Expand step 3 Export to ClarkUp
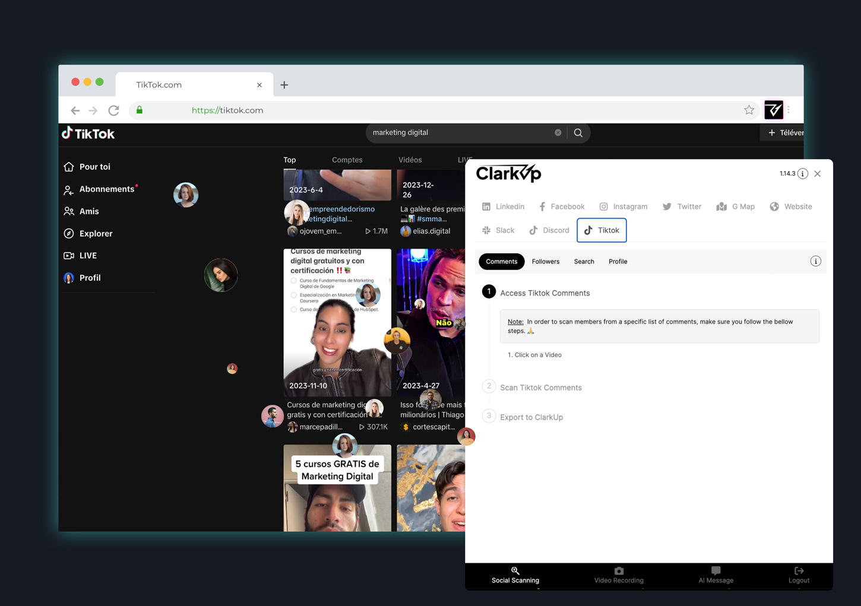 531,417
